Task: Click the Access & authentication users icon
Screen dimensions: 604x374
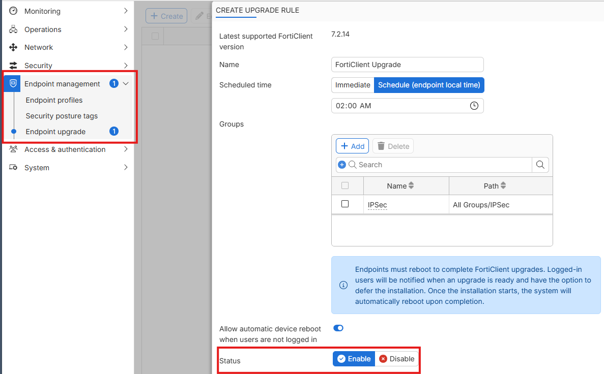Action: tap(13, 149)
